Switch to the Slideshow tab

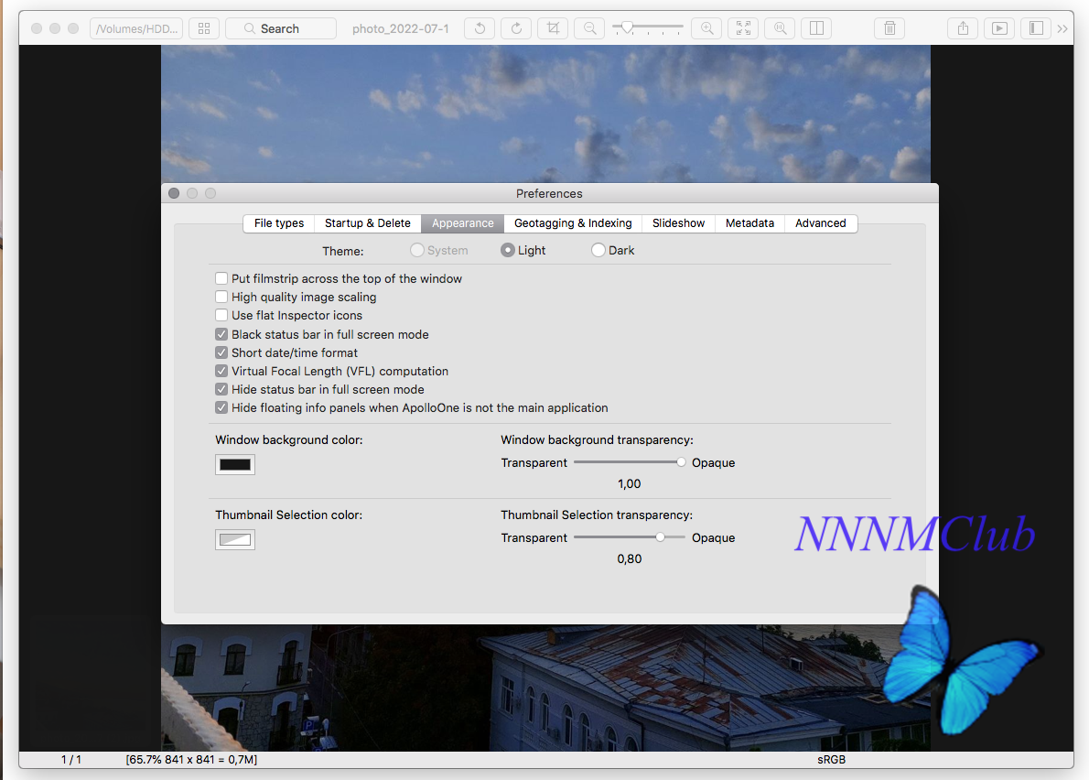pos(678,223)
